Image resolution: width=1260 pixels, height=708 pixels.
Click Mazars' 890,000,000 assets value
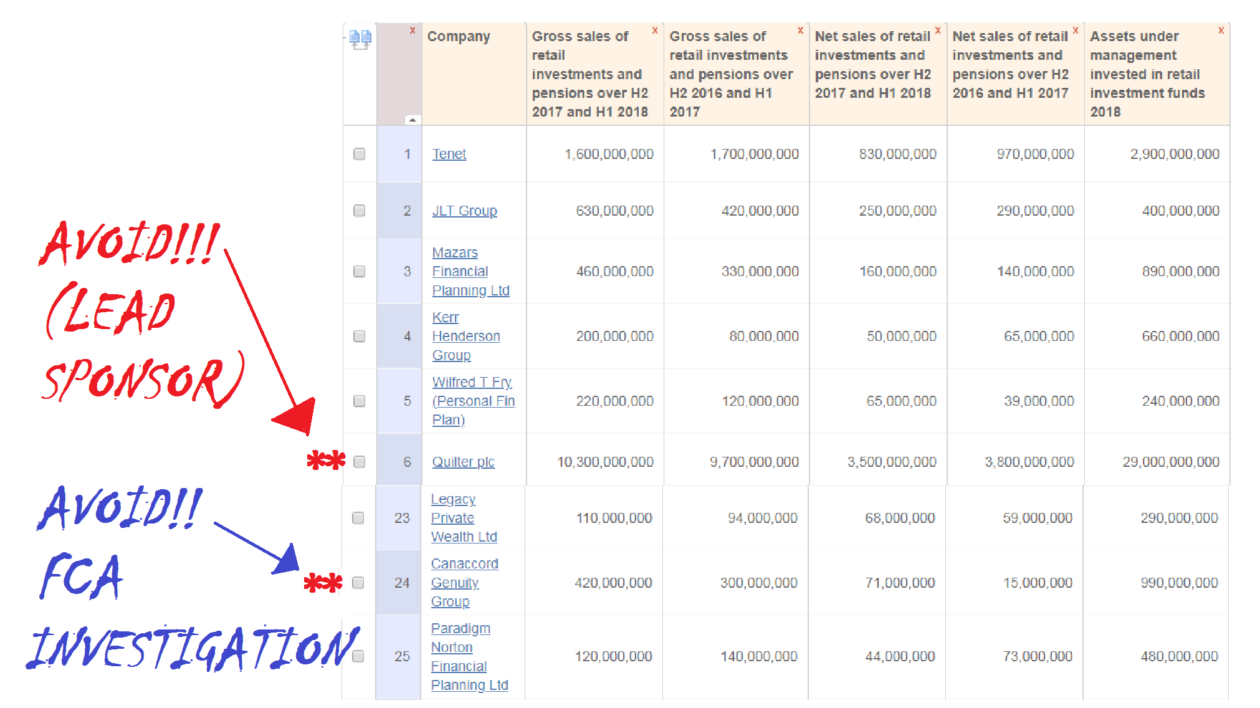pos(1180,271)
